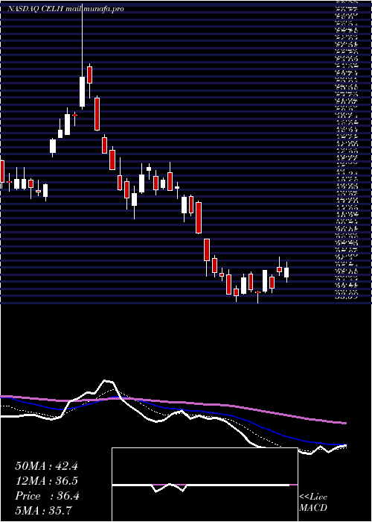
Task: Click the last white candlestick on the right
Action: click(x=286, y=272)
